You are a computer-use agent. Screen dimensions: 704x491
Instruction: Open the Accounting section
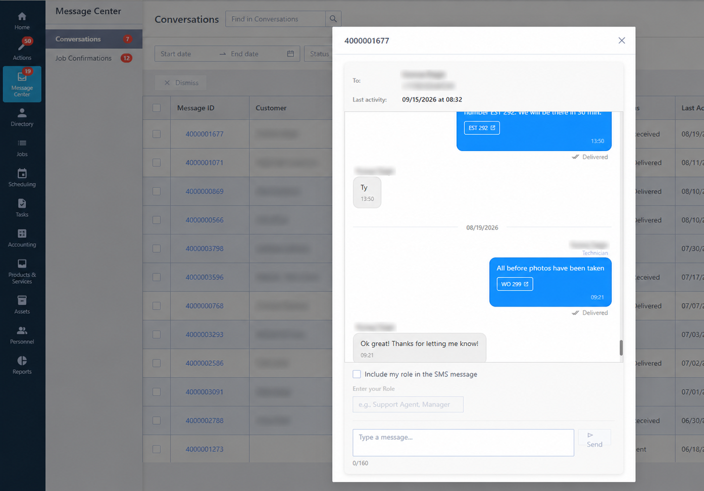[22, 238]
